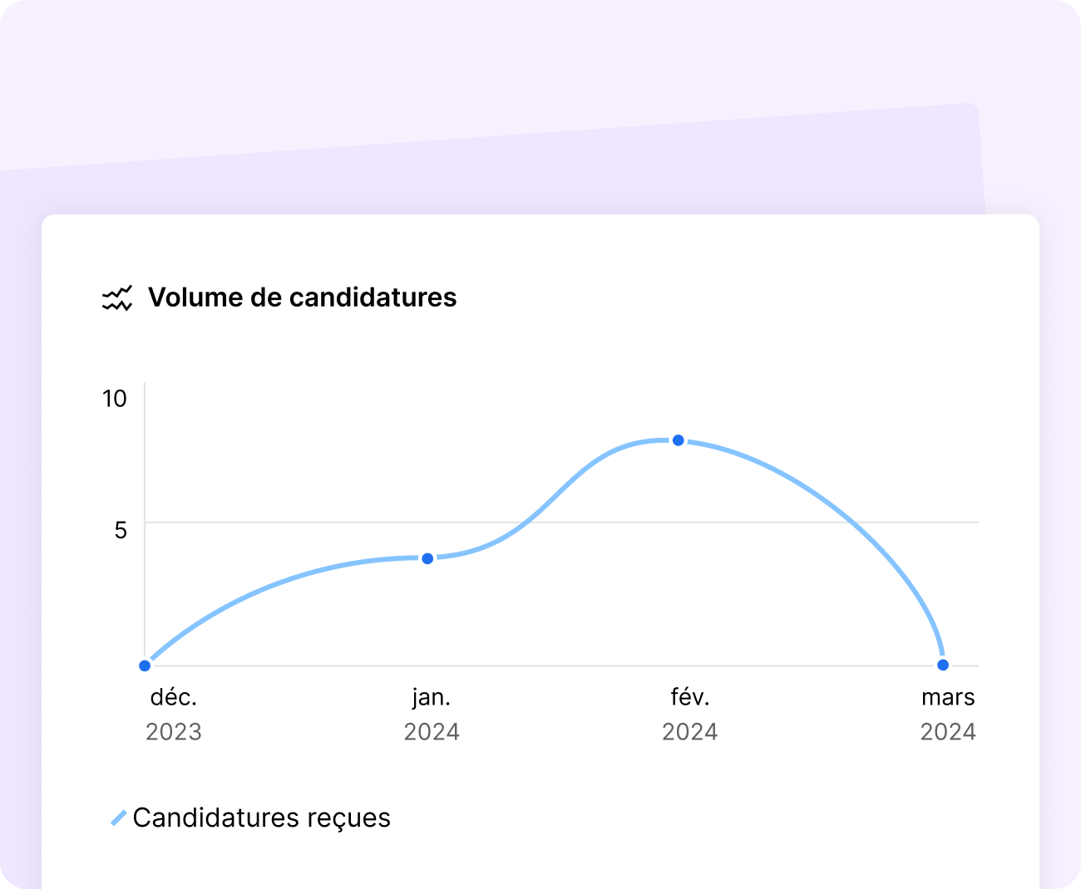Click the February 2024 peak data point
The image size is (1081, 889).
679,440
